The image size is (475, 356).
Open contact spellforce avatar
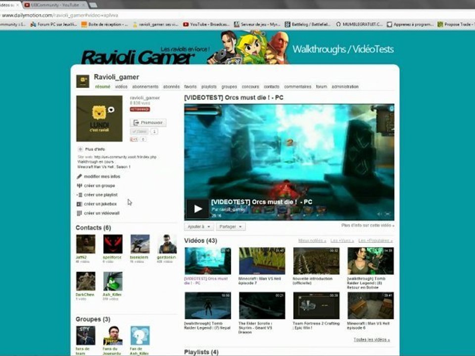click(113, 244)
